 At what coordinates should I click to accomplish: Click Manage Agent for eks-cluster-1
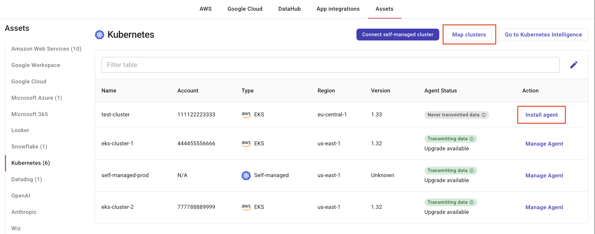point(544,144)
